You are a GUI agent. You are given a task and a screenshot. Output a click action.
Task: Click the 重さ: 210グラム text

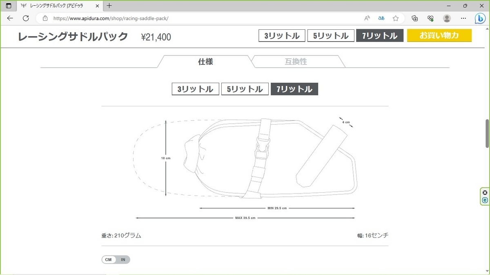[x=121, y=235]
